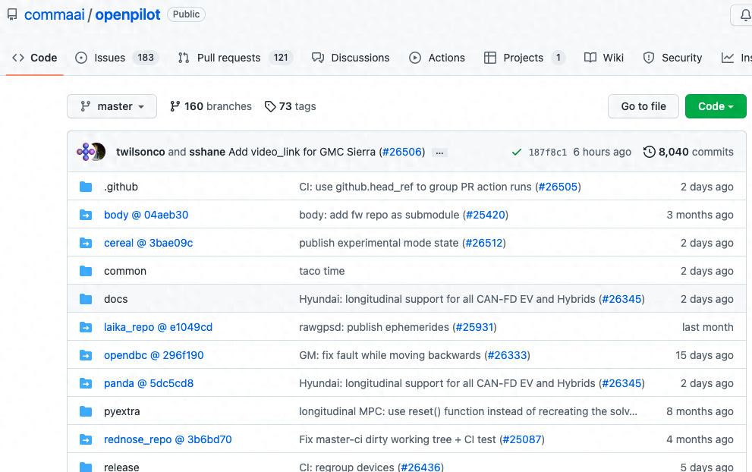The height and width of the screenshot is (472, 752).
Task: Open the docs folder
Action: click(x=115, y=299)
